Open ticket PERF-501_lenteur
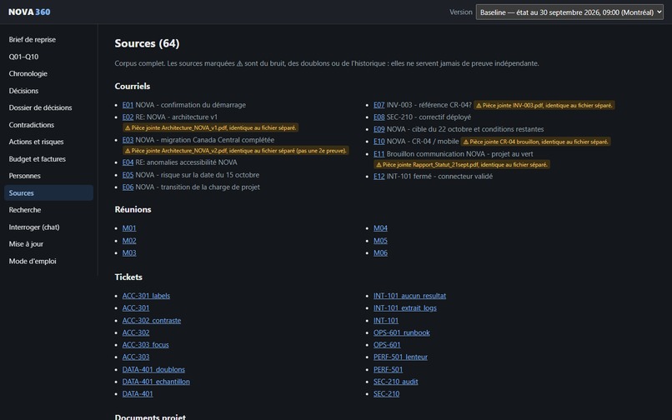Screen dimensions: 672x420 click(x=400, y=357)
